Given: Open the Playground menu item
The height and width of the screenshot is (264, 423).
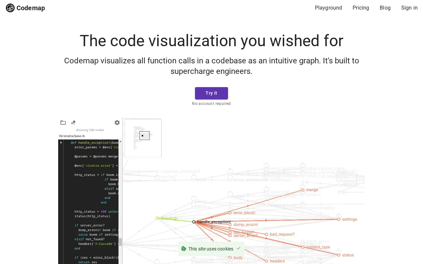Looking at the screenshot, I should point(328,8).
